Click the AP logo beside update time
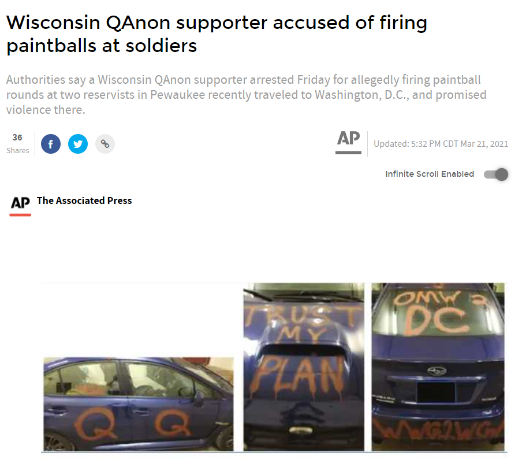The image size is (526, 475). (x=349, y=142)
